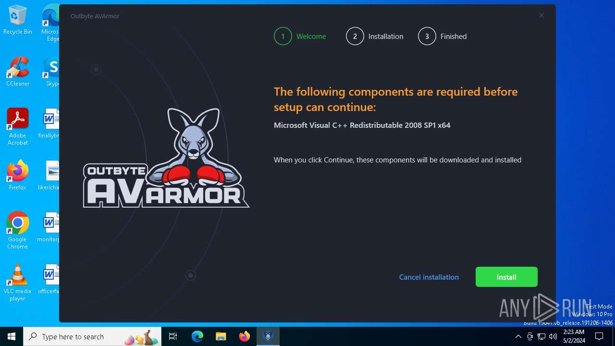Open the Firefox desktop icon
This screenshot has width=615, height=346.
[18, 175]
